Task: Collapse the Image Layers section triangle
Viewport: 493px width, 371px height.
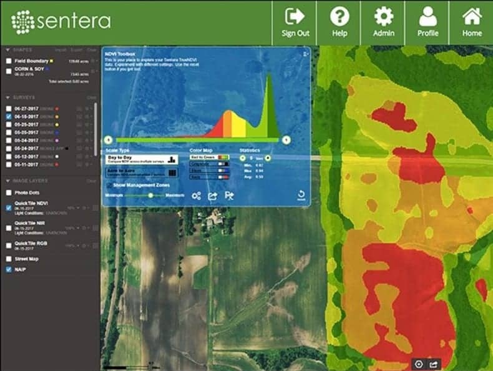Action: pyautogui.click(x=8, y=181)
